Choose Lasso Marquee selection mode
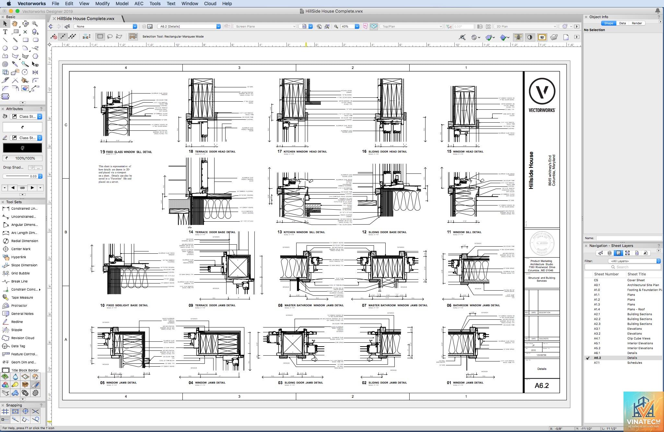 click(x=110, y=37)
